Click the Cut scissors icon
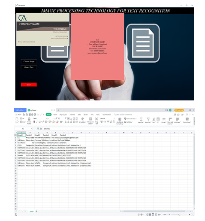 click(21, 118)
